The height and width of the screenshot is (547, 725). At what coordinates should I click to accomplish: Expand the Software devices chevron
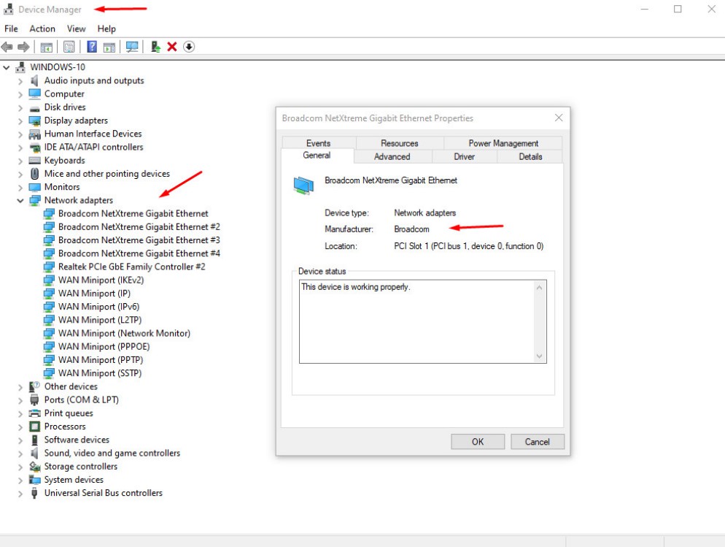coord(20,440)
